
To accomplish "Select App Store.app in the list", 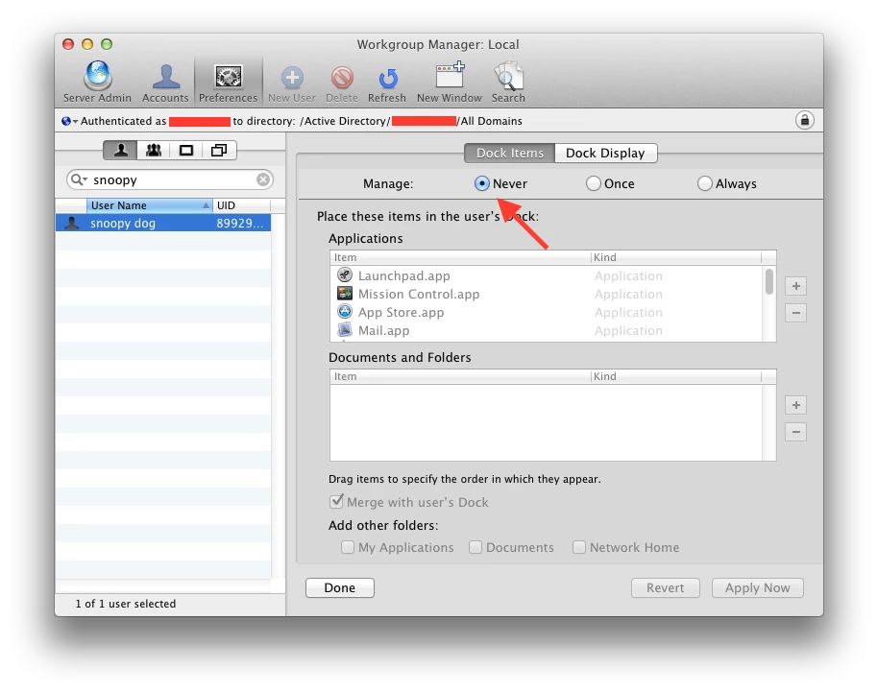I will click(x=546, y=312).
